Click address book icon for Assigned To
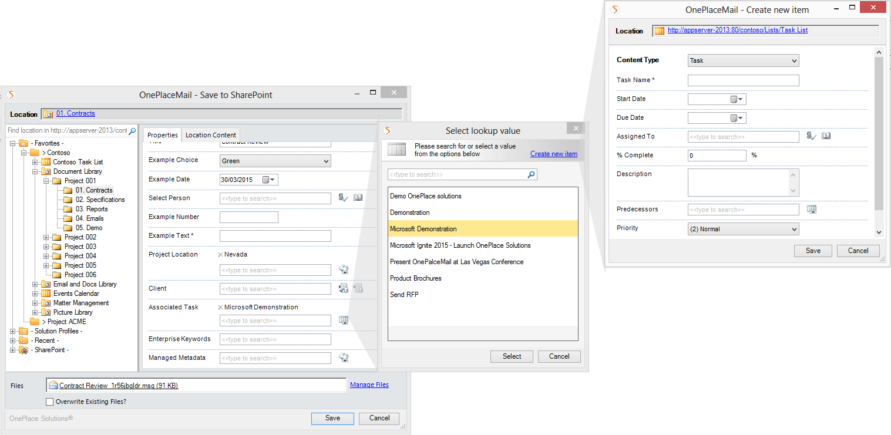 click(826, 136)
